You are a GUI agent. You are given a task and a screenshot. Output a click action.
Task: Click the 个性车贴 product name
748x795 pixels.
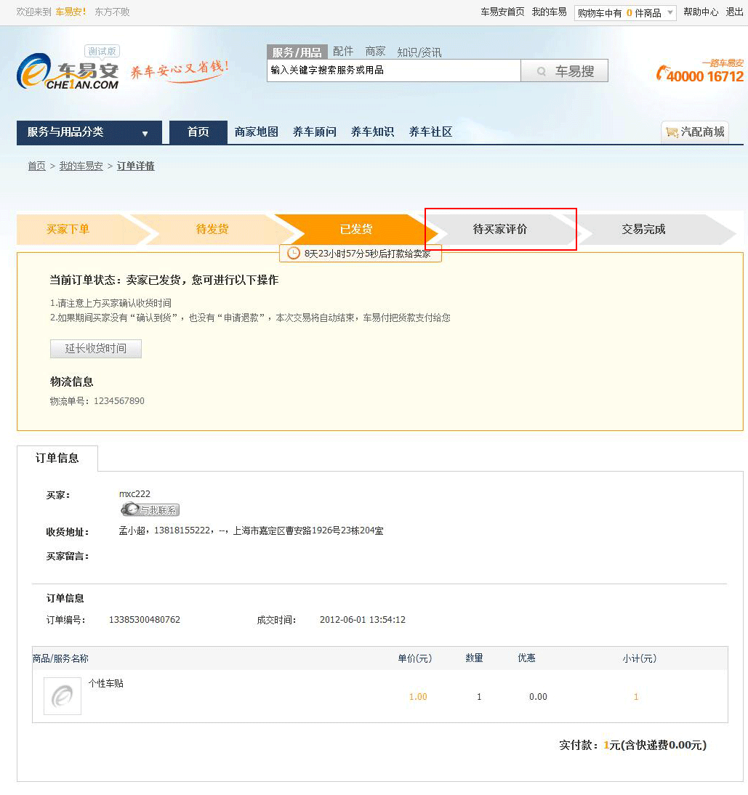click(106, 684)
